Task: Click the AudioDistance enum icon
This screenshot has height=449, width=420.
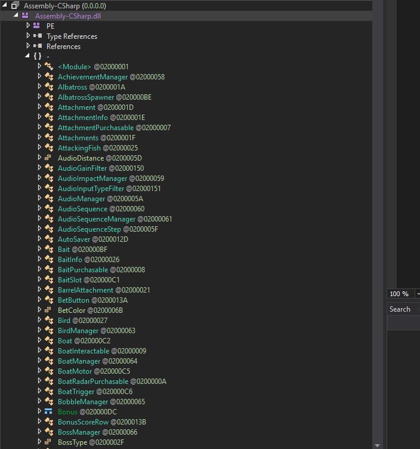Action: [x=48, y=158]
